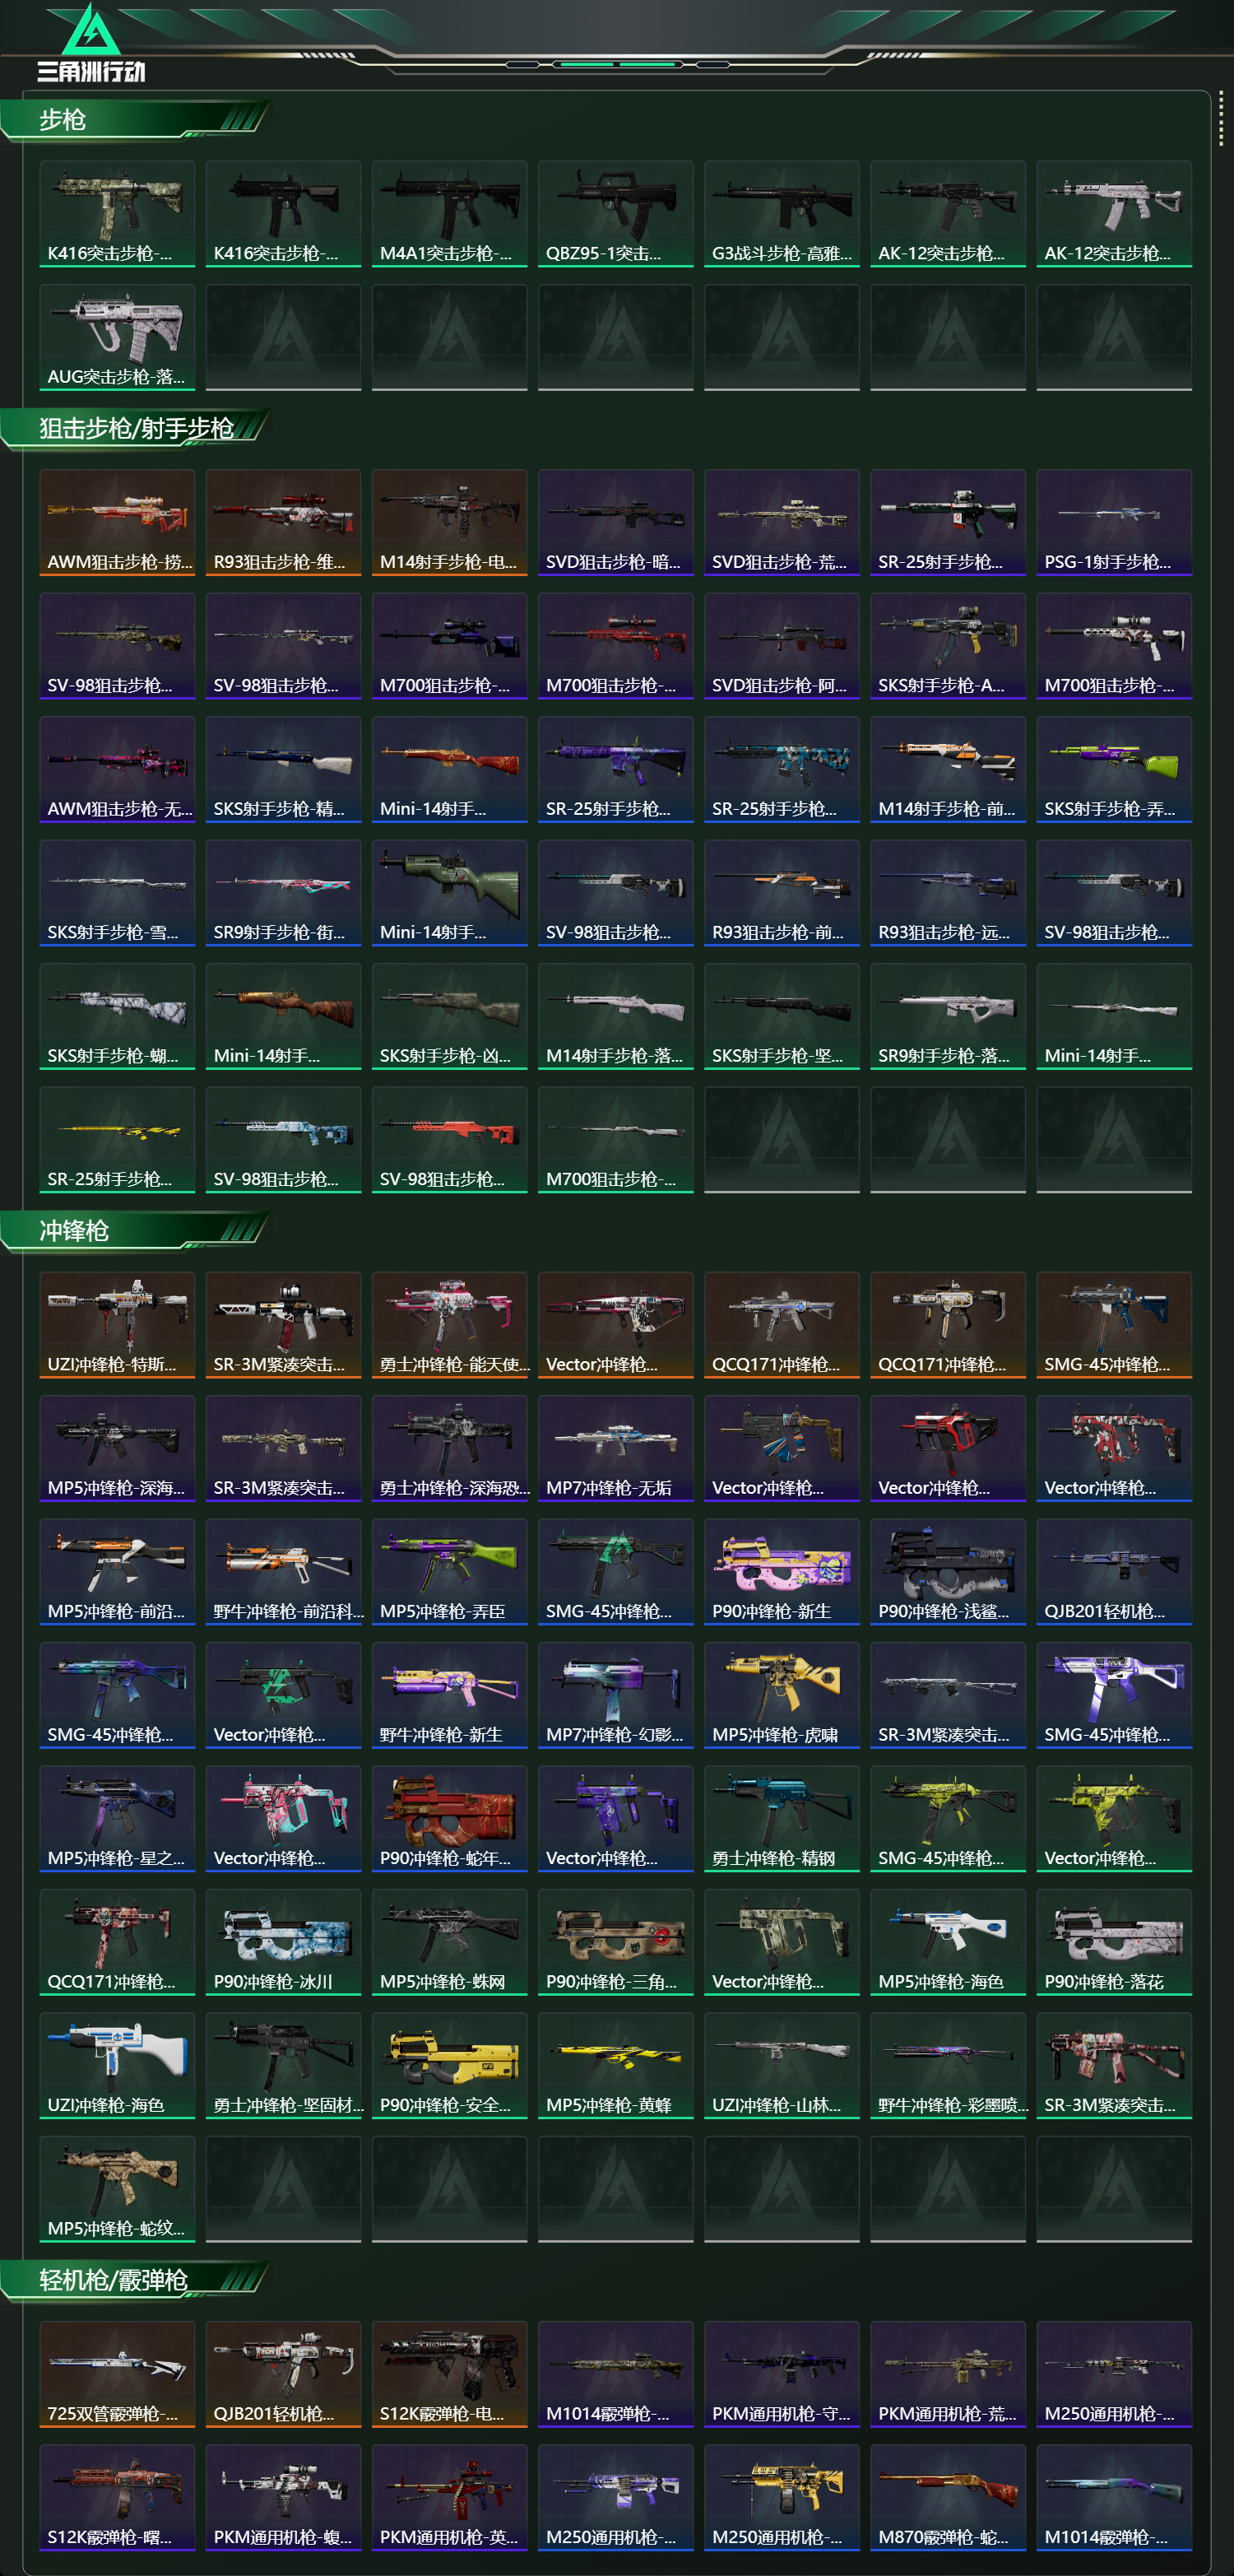The height and width of the screenshot is (2576, 1234).
Task: Click the dotted scrollbar handle at top right
Action: click(x=1220, y=120)
